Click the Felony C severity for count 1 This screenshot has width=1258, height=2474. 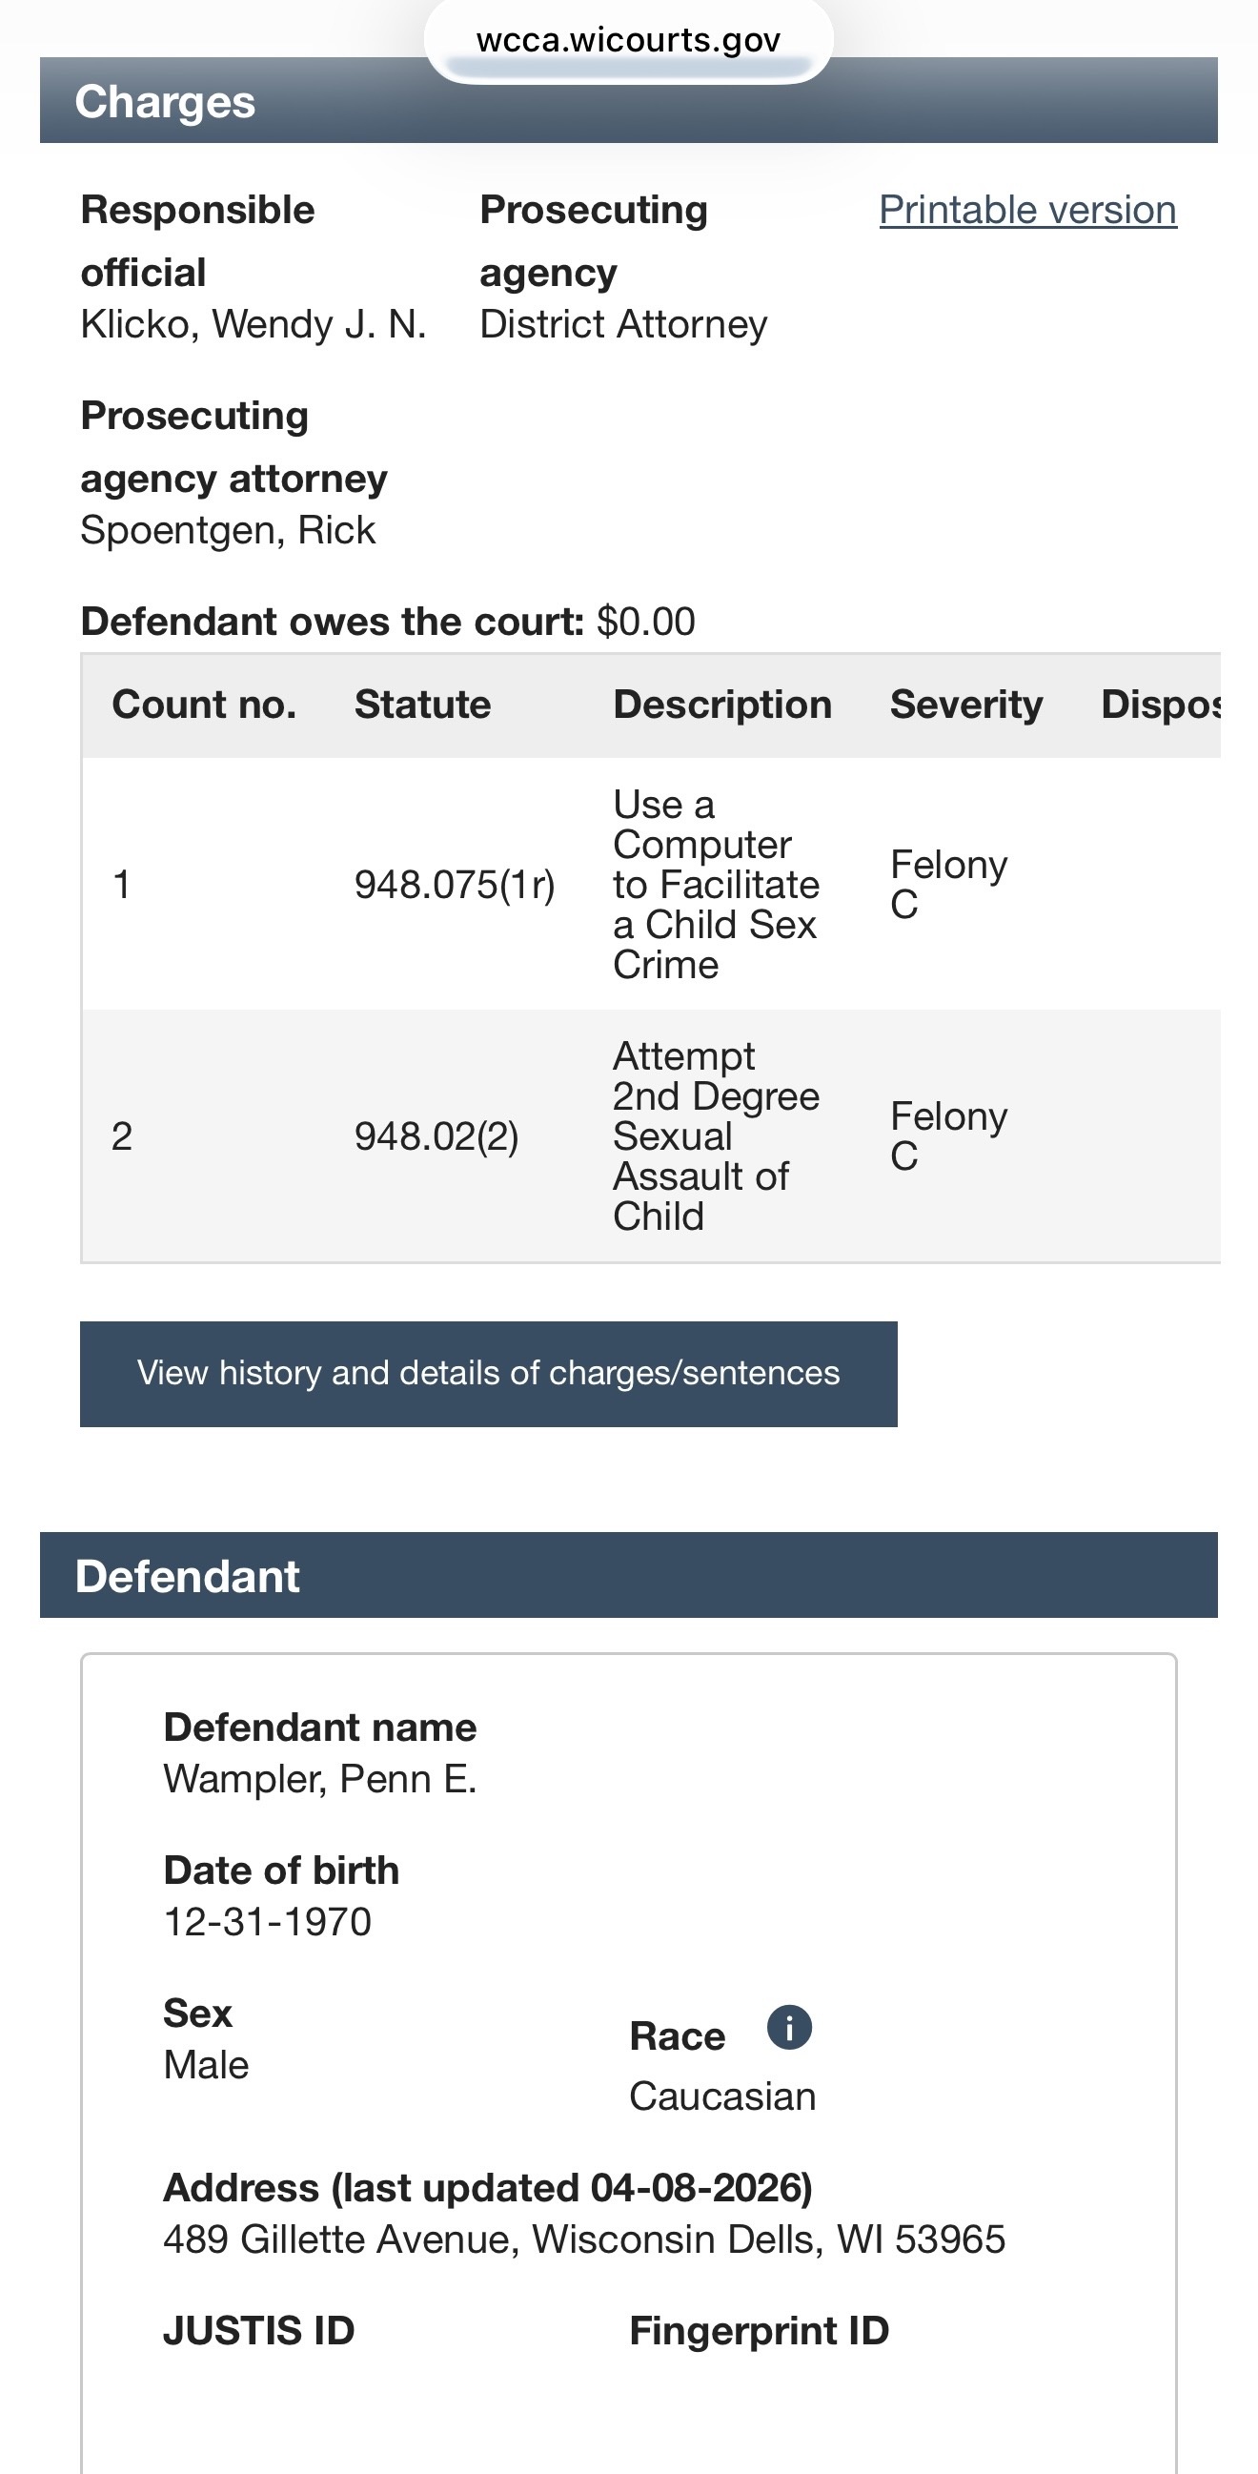tap(949, 885)
